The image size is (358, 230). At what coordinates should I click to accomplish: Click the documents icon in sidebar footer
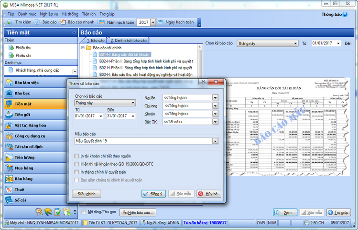coord(67,212)
